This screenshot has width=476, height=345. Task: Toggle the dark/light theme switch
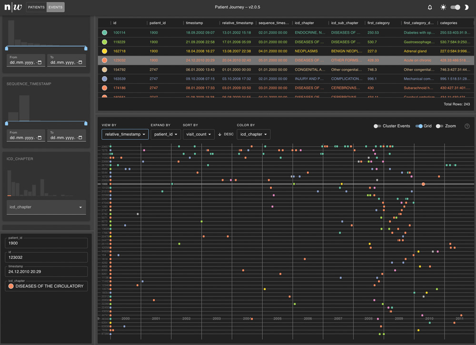click(456, 7)
